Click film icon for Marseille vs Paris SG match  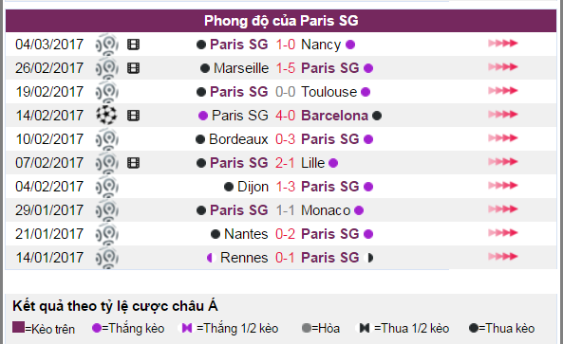pyautogui.click(x=133, y=68)
